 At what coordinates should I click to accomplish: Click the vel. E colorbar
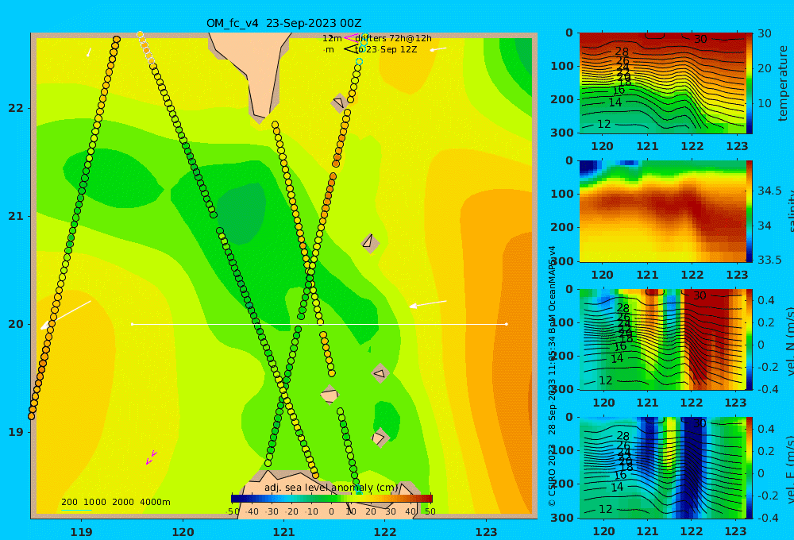pyautogui.click(x=749, y=468)
